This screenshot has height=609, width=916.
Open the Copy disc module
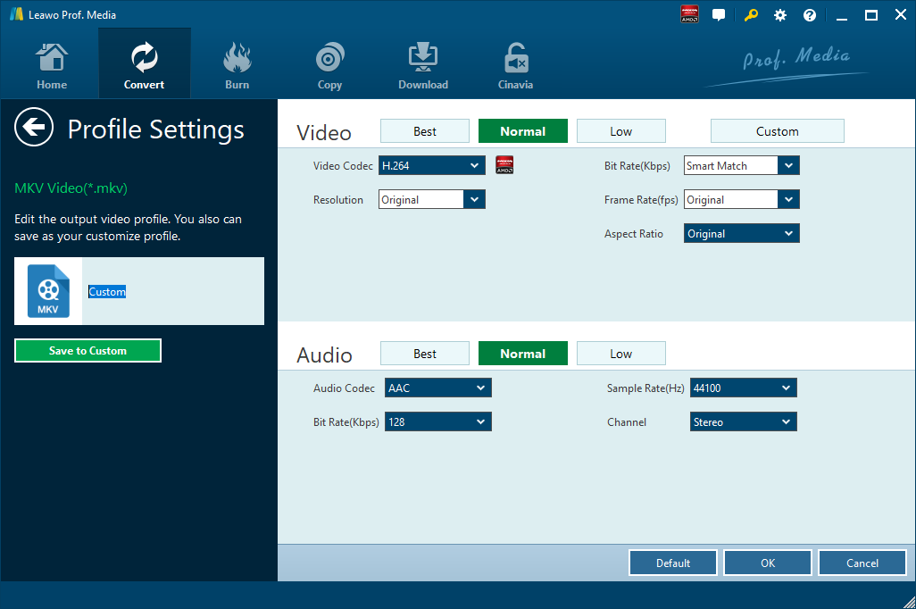pyautogui.click(x=329, y=65)
